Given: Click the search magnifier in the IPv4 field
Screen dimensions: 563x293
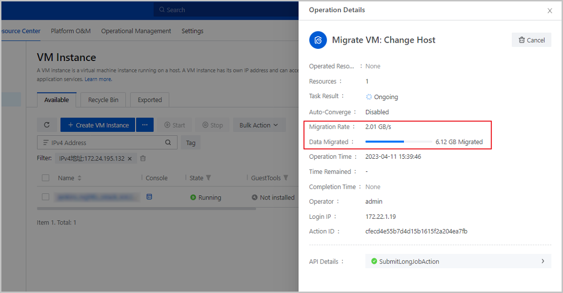Looking at the screenshot, I should 168,143.
